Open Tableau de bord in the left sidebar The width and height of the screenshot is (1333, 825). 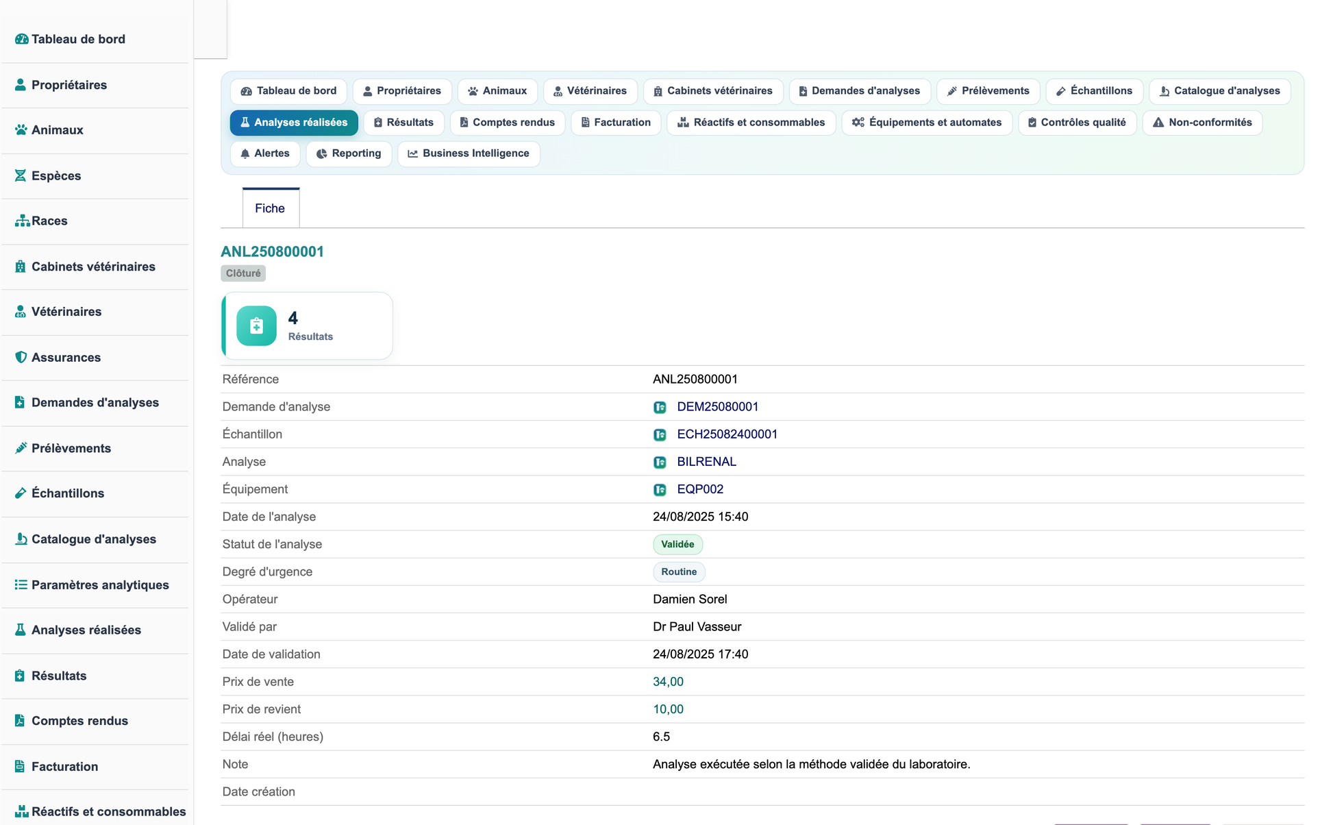(x=78, y=39)
